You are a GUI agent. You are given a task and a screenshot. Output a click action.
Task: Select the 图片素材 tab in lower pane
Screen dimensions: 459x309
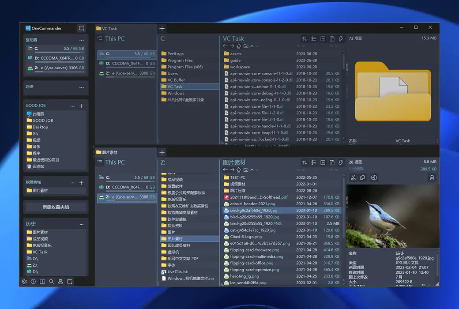[109, 152]
